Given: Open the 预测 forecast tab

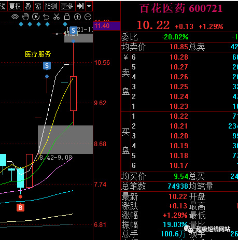Looking at the screenshot, I should coord(51,6).
